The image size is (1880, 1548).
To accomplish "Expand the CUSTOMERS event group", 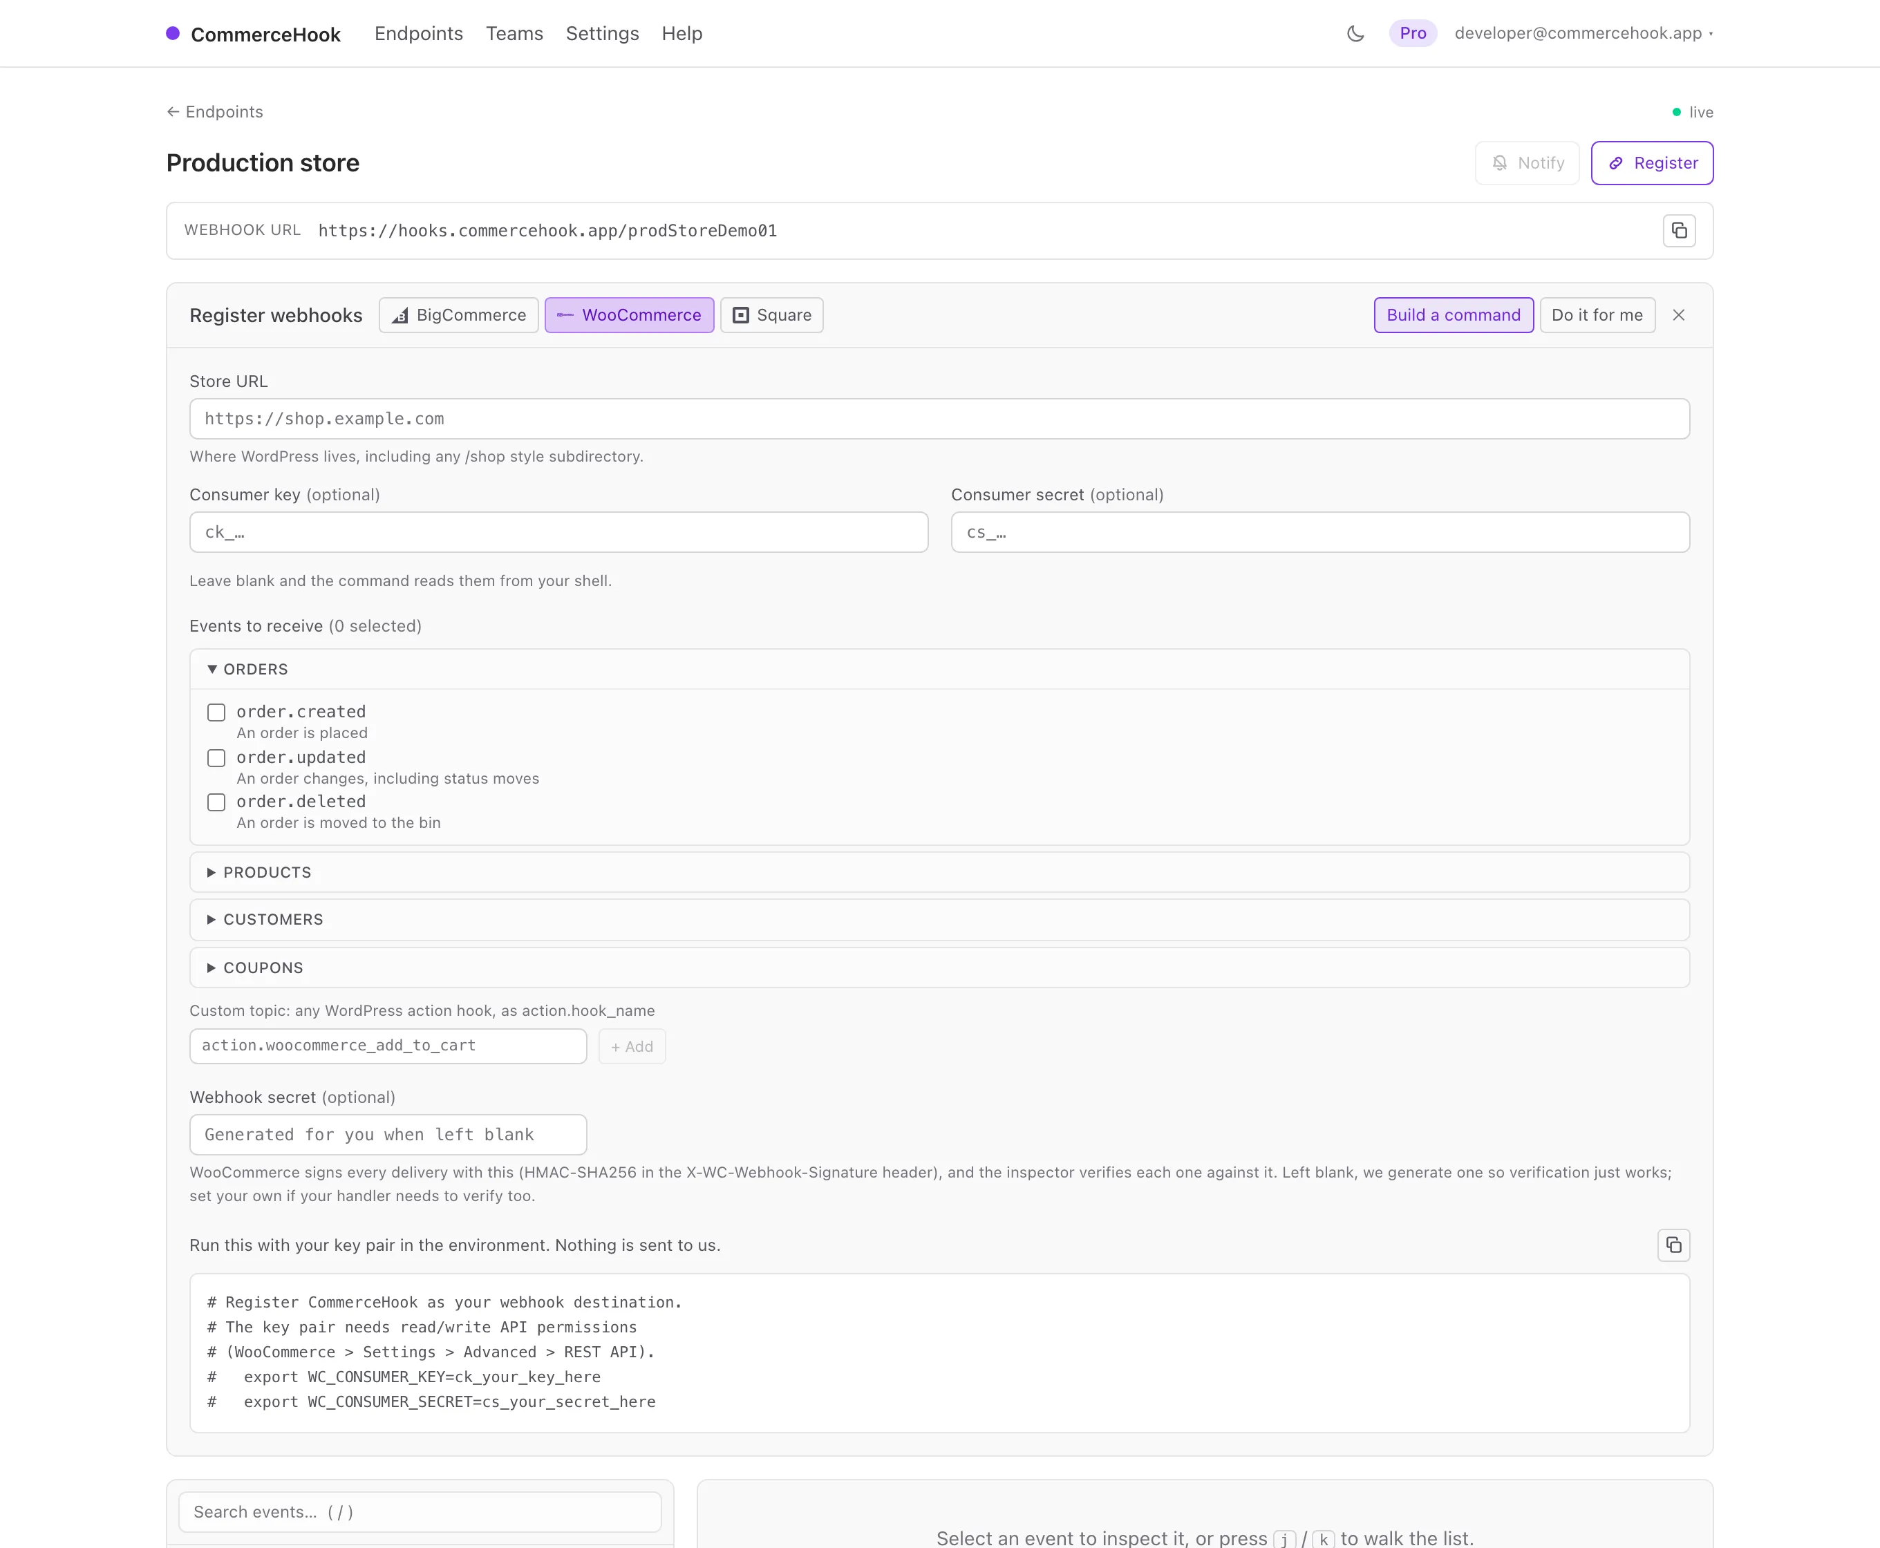I will [939, 919].
